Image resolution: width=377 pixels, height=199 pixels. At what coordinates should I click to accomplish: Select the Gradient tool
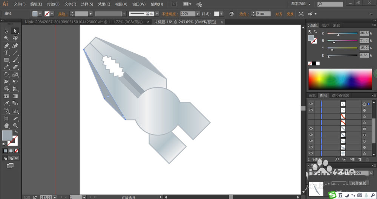pyautogui.click(x=15, y=96)
